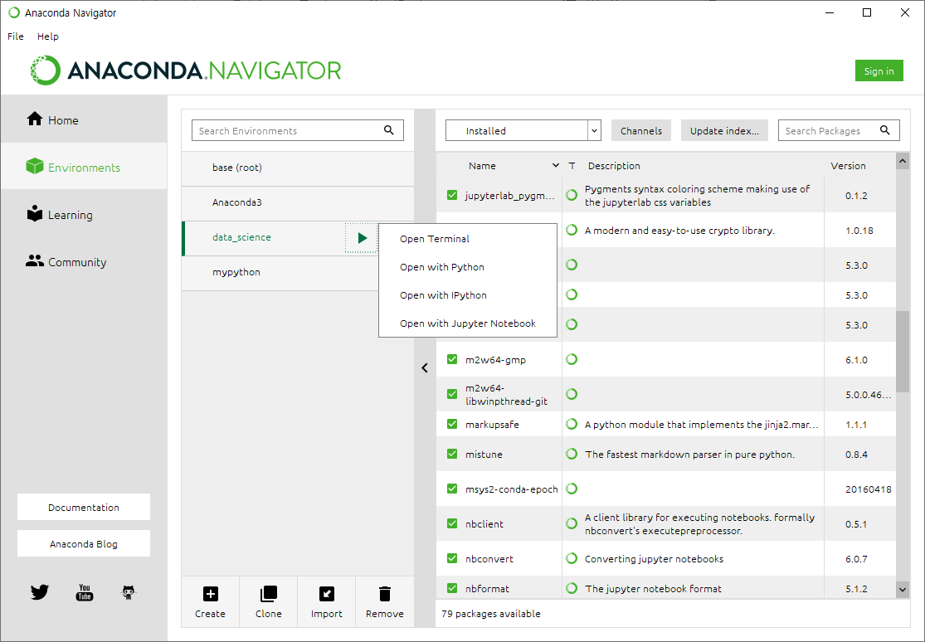Select the Anaconda3 environment
This screenshot has height=642, width=925.
(x=298, y=202)
